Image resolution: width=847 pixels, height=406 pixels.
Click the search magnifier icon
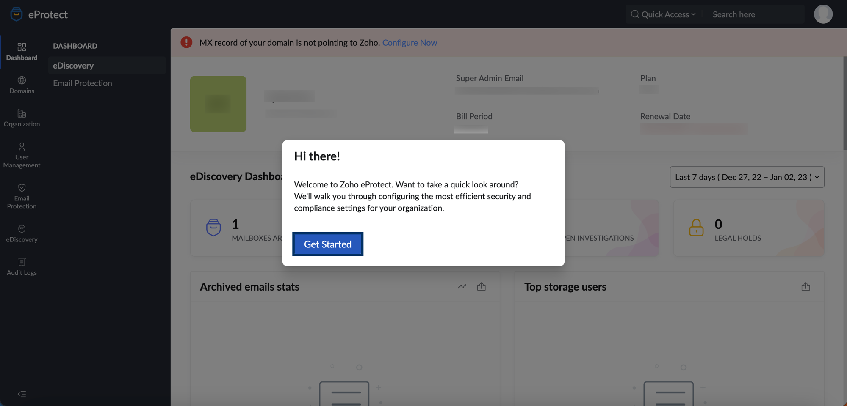(x=634, y=14)
